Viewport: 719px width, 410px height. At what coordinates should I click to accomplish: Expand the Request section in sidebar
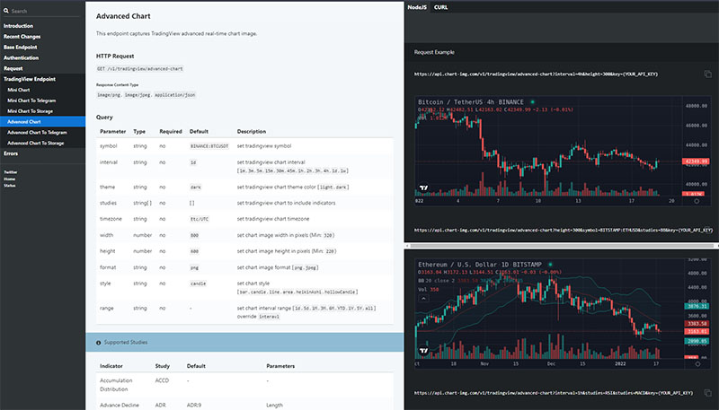tap(13, 68)
